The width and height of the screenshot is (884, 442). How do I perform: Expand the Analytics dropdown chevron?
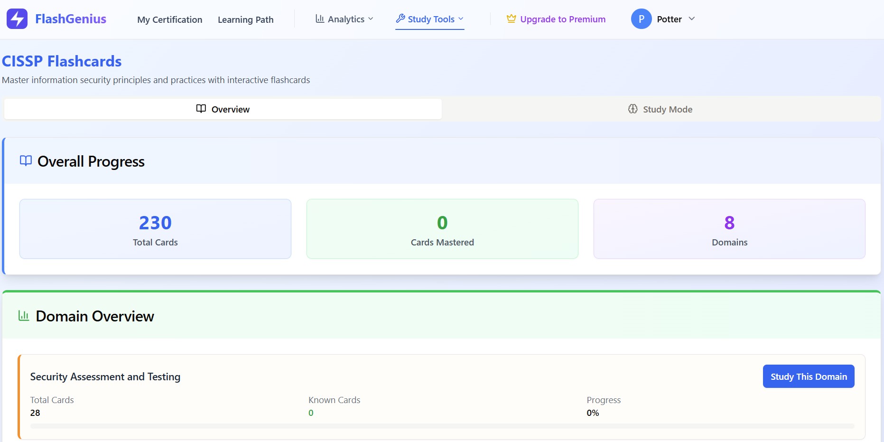[371, 19]
